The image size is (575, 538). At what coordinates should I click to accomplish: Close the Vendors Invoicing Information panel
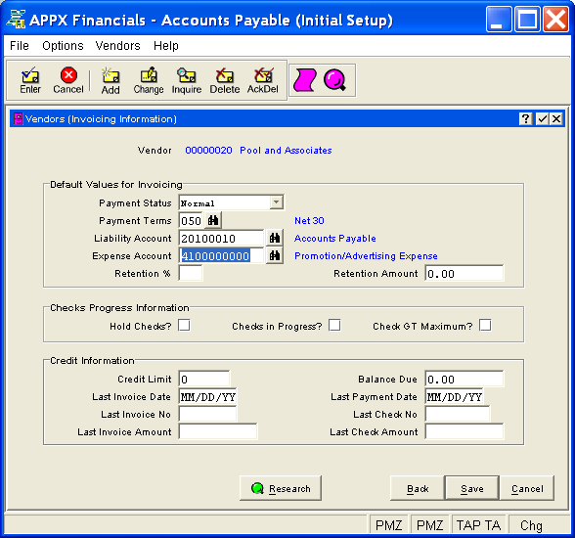pos(556,118)
